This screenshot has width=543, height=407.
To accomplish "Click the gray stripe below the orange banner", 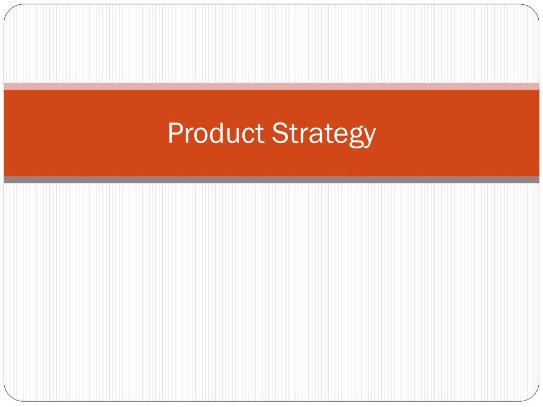I will pos(271,180).
